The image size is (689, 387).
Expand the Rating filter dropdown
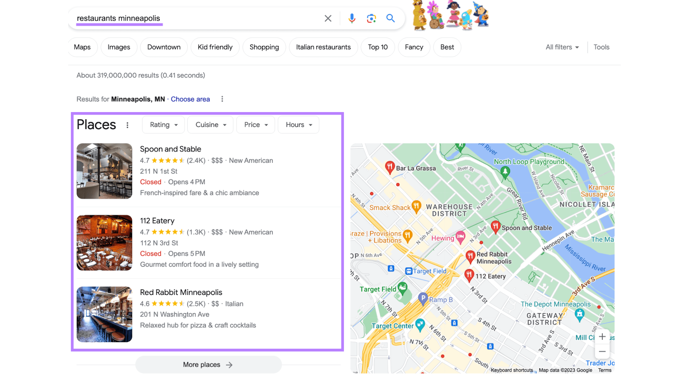tap(163, 125)
